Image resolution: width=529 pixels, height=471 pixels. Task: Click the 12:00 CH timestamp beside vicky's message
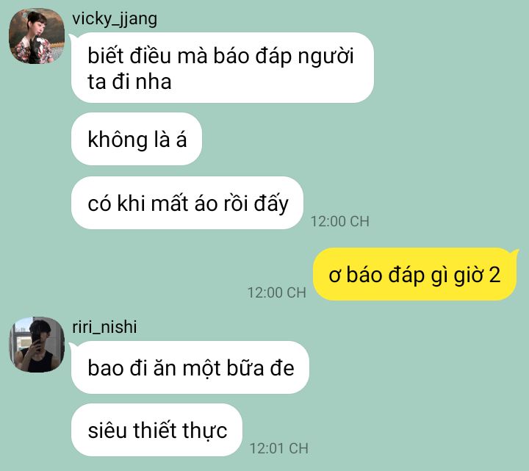pyautogui.click(x=339, y=222)
